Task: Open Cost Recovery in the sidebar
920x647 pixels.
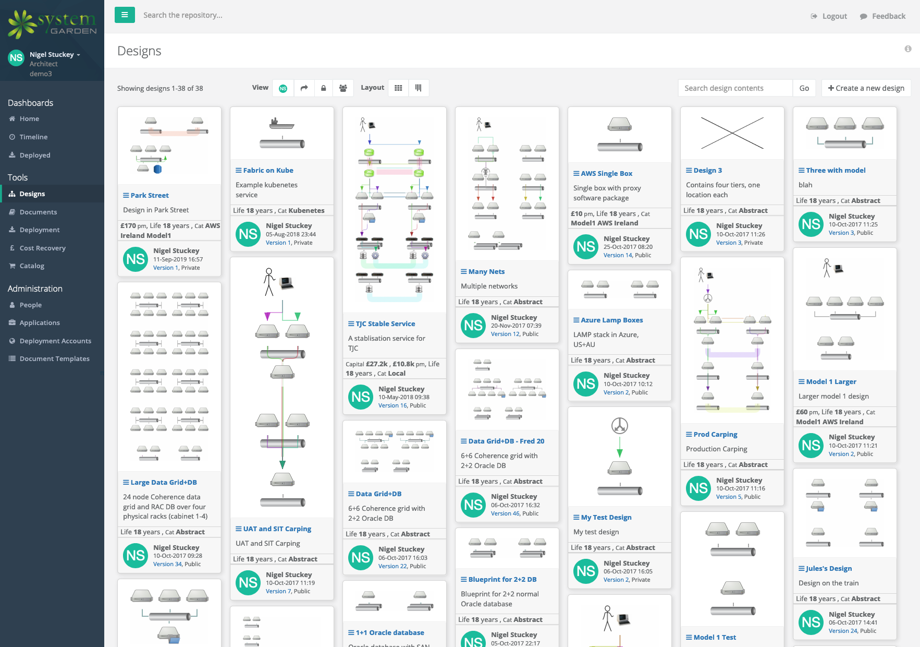Action: 42,248
